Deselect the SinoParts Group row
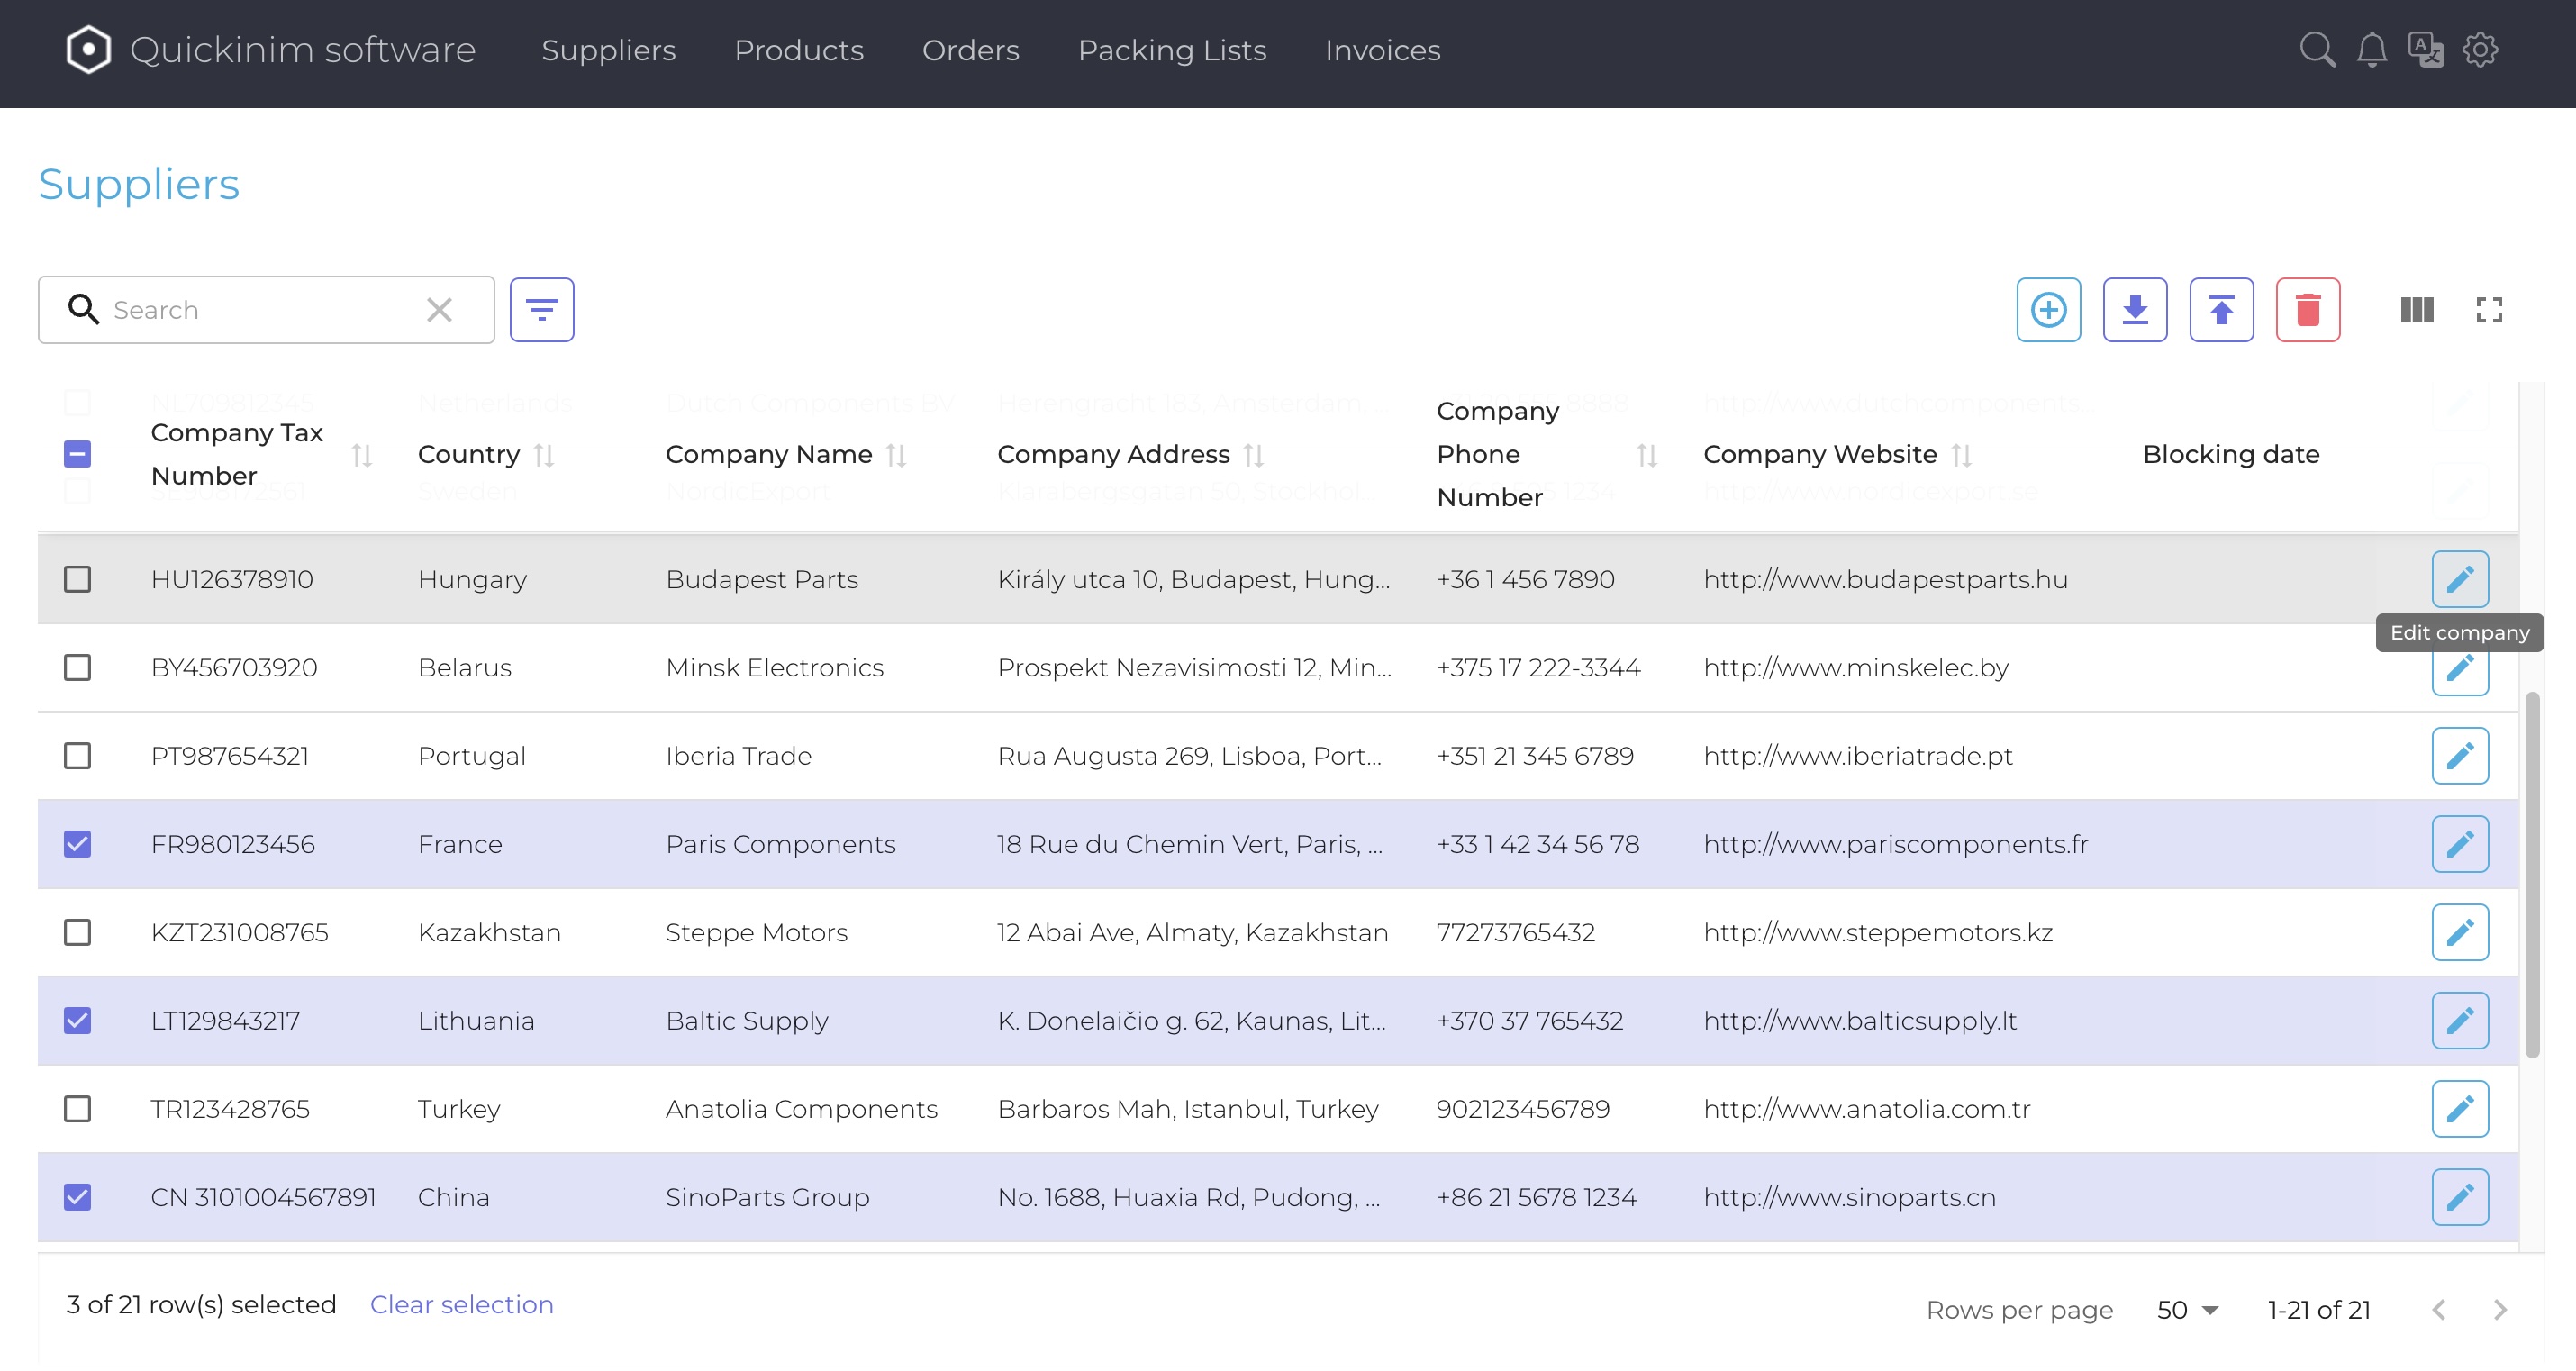 pyautogui.click(x=78, y=1196)
